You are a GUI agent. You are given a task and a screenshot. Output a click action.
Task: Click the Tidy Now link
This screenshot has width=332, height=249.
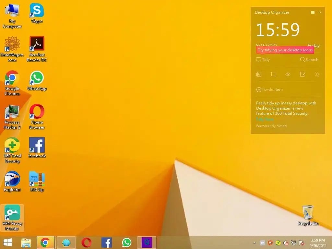[265, 119]
